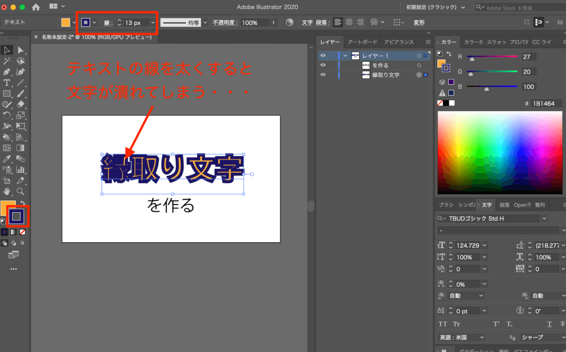Select the Eyedropper tool
This screenshot has width=566, height=352.
pos(7,159)
